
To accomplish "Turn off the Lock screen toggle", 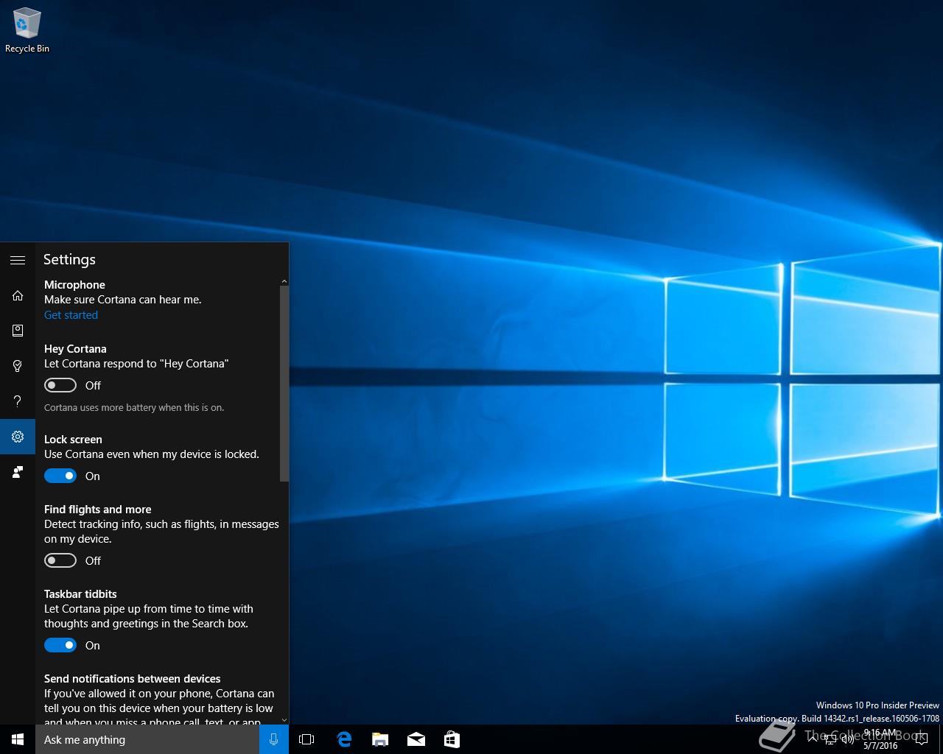I will pyautogui.click(x=60, y=476).
